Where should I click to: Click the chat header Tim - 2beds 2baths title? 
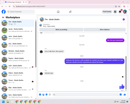coord(52,19)
